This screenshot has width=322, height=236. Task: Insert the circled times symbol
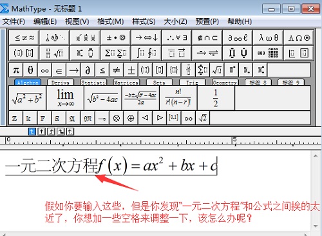[117, 118]
